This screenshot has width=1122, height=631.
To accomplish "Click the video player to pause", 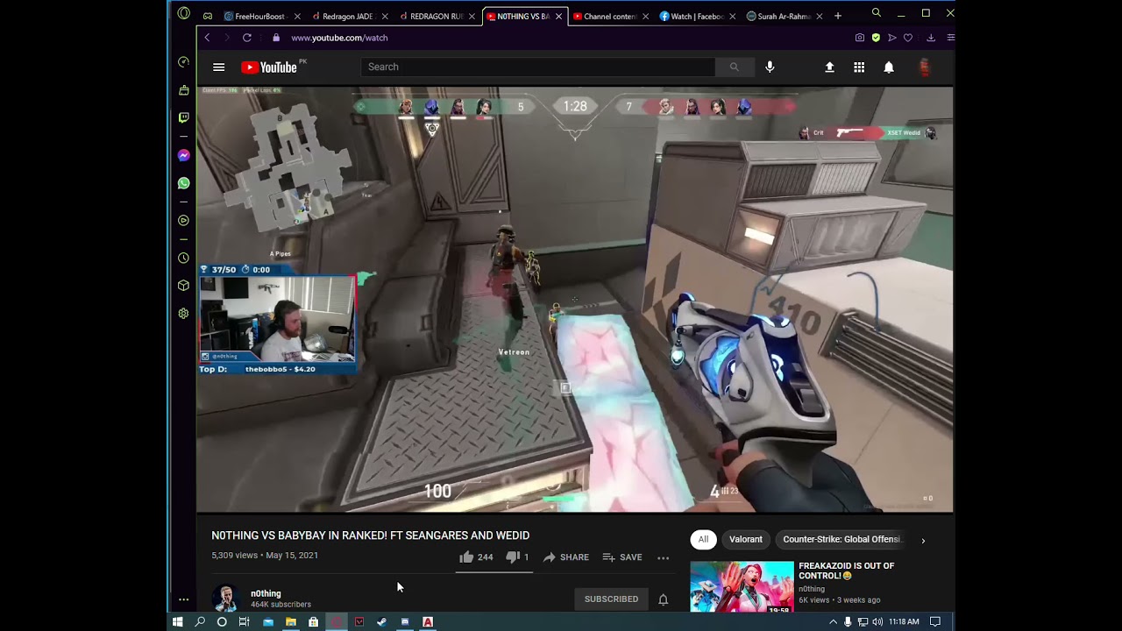I will pos(575,299).
